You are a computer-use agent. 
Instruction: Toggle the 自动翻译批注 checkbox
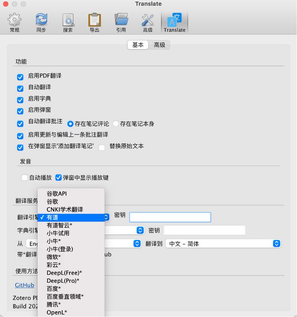click(20, 124)
